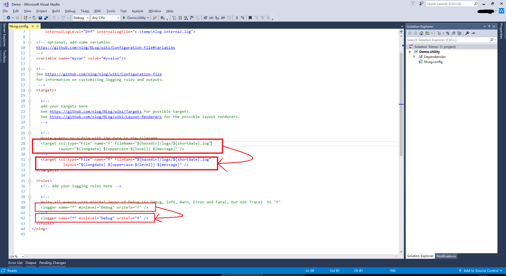Collapse the Demo.Utility project node
This screenshot has width=506, height=276.
point(410,52)
